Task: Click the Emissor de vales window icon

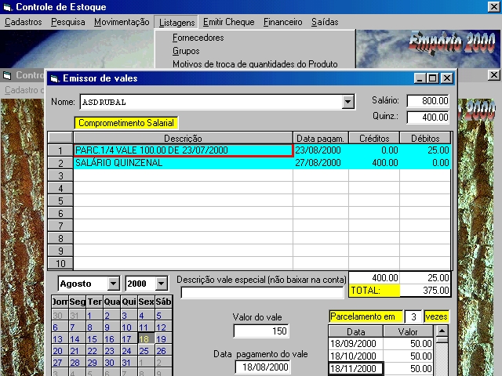Action: [54, 78]
